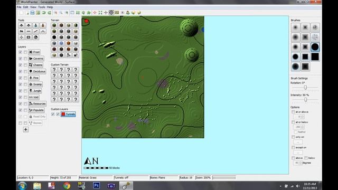Click the green four-arrows toolbar icon

pos(100,13)
